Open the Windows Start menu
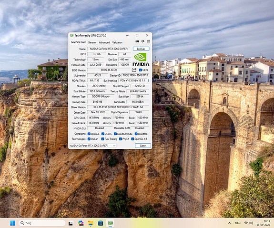Screen dimensions: 274x228 [x=12, y=223]
